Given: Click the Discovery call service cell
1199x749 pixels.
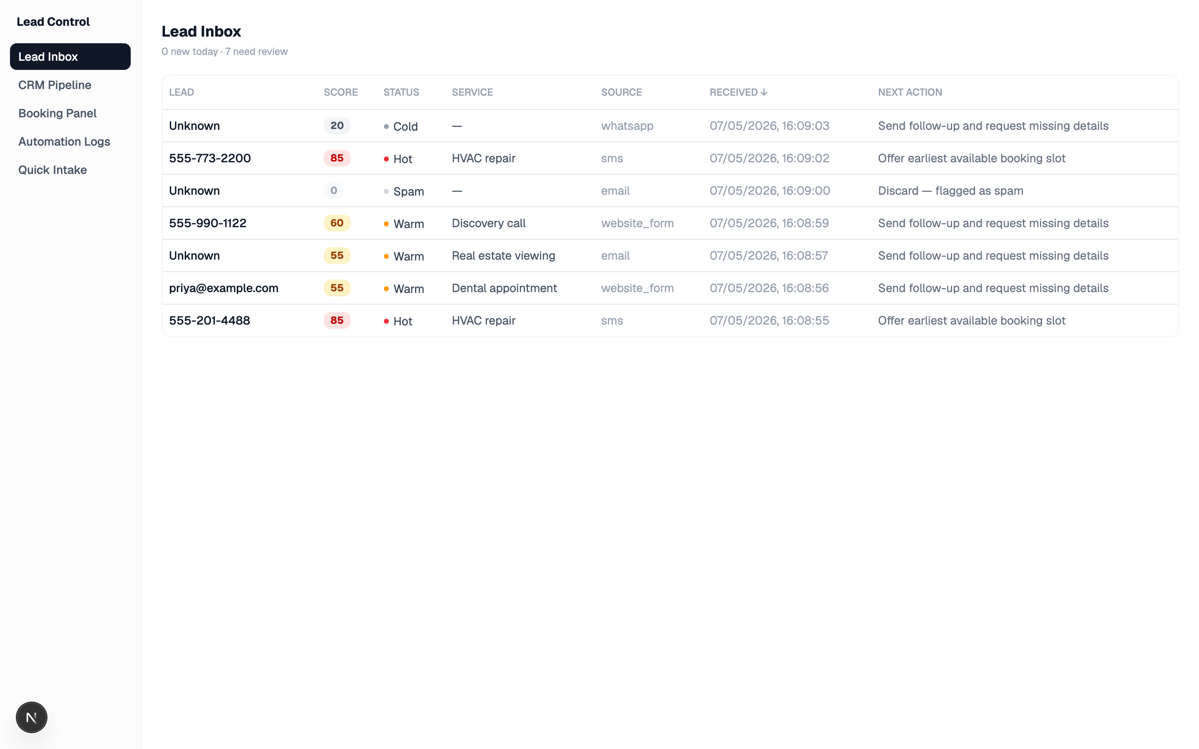Looking at the screenshot, I should pyautogui.click(x=488, y=223).
